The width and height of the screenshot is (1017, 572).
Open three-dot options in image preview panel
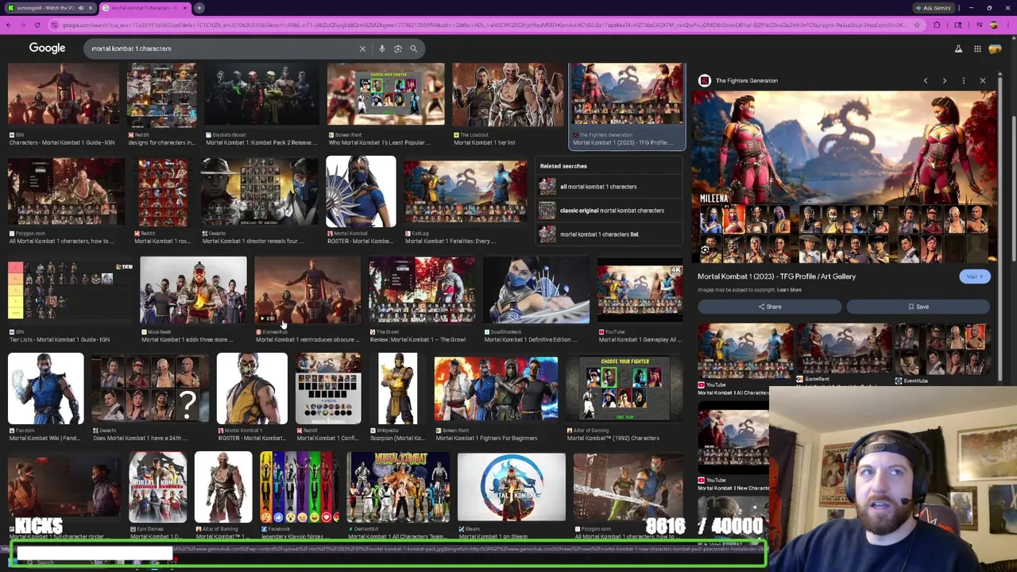[964, 80]
